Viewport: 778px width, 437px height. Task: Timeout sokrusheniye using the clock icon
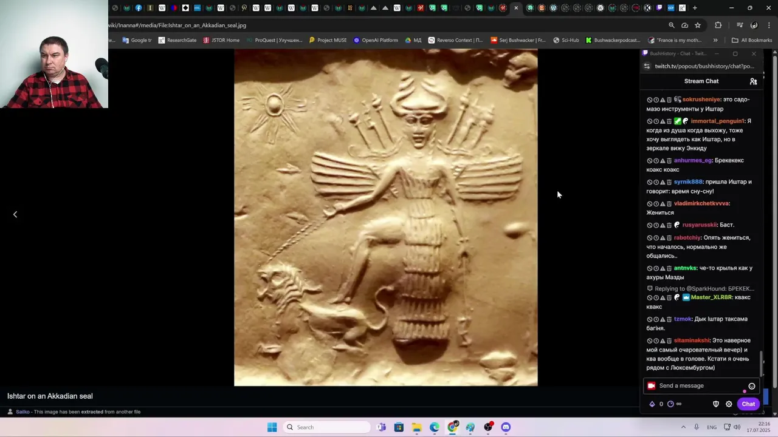pos(656,100)
